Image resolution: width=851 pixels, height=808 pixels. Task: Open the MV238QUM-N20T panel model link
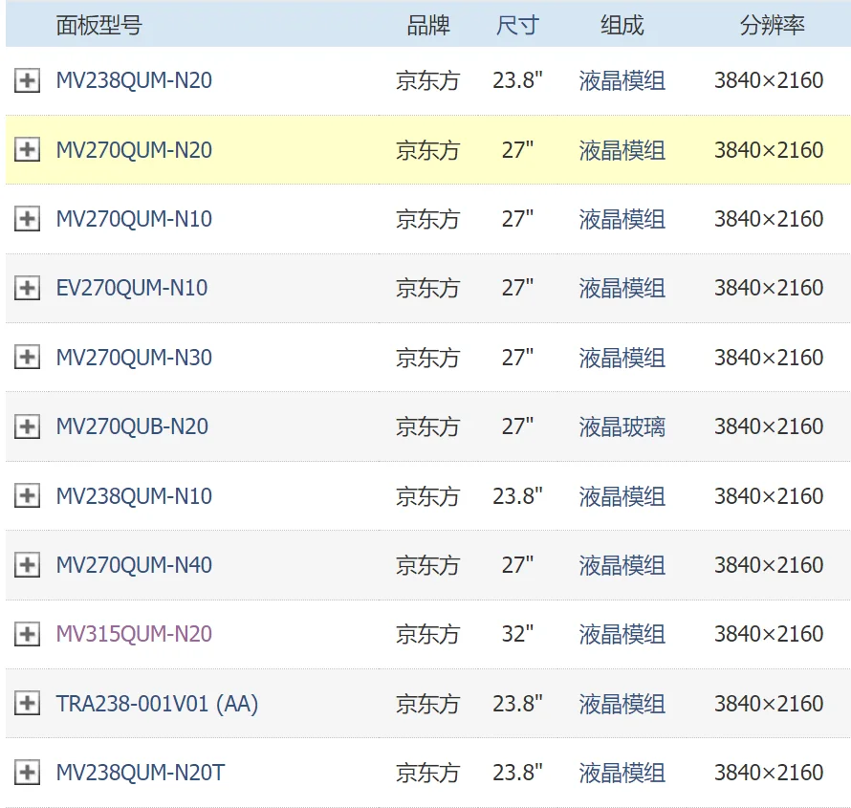(x=141, y=773)
